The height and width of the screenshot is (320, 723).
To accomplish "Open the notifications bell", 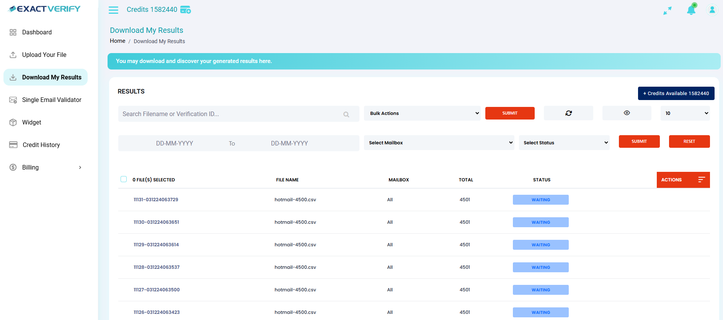I will coord(691,10).
